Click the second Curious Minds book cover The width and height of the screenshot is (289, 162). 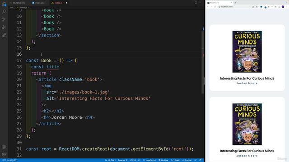tap(247, 124)
